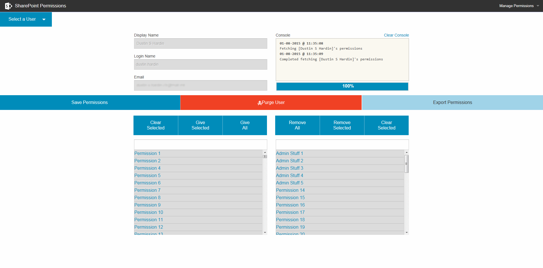Click right-side Clear Selected button
Screen dimensions: 543x268
[387, 125]
